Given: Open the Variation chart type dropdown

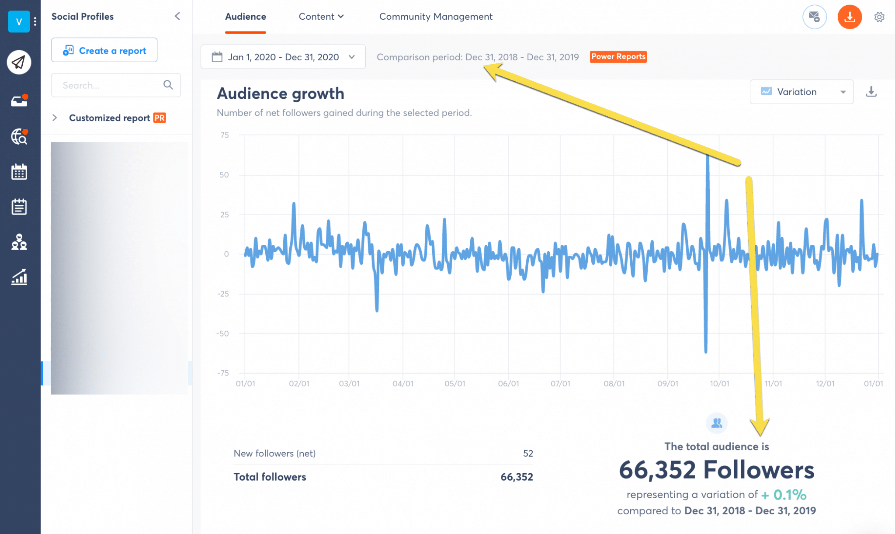Looking at the screenshot, I should 801,92.
